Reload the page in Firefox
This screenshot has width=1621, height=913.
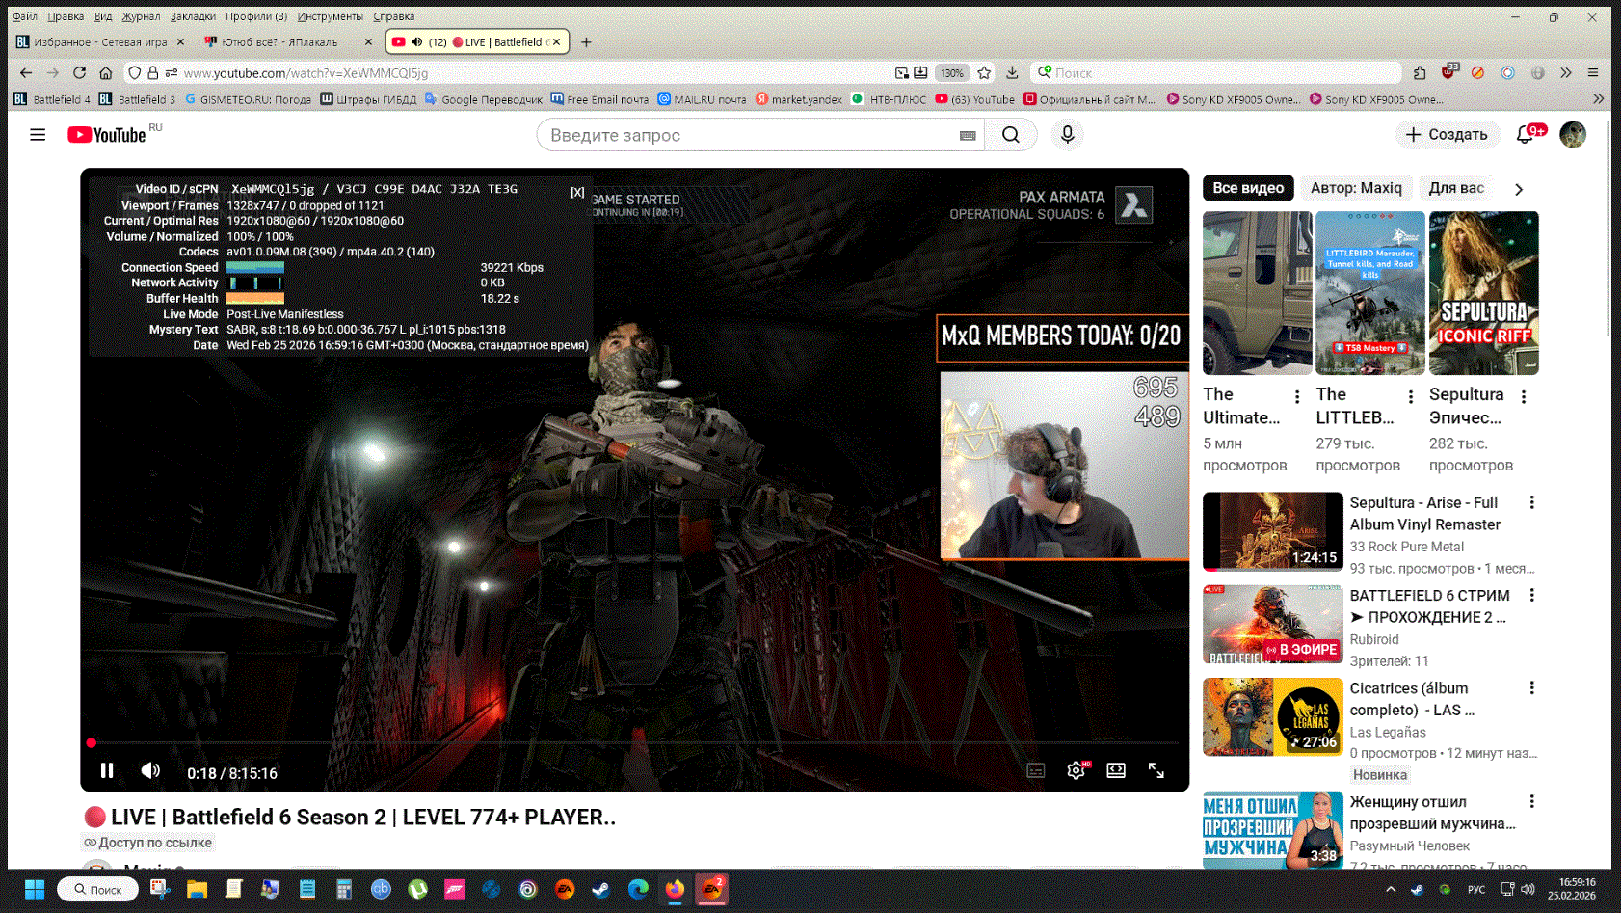coord(79,73)
